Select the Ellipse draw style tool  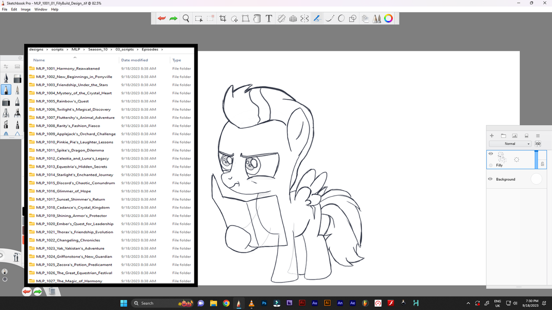[x=341, y=19]
